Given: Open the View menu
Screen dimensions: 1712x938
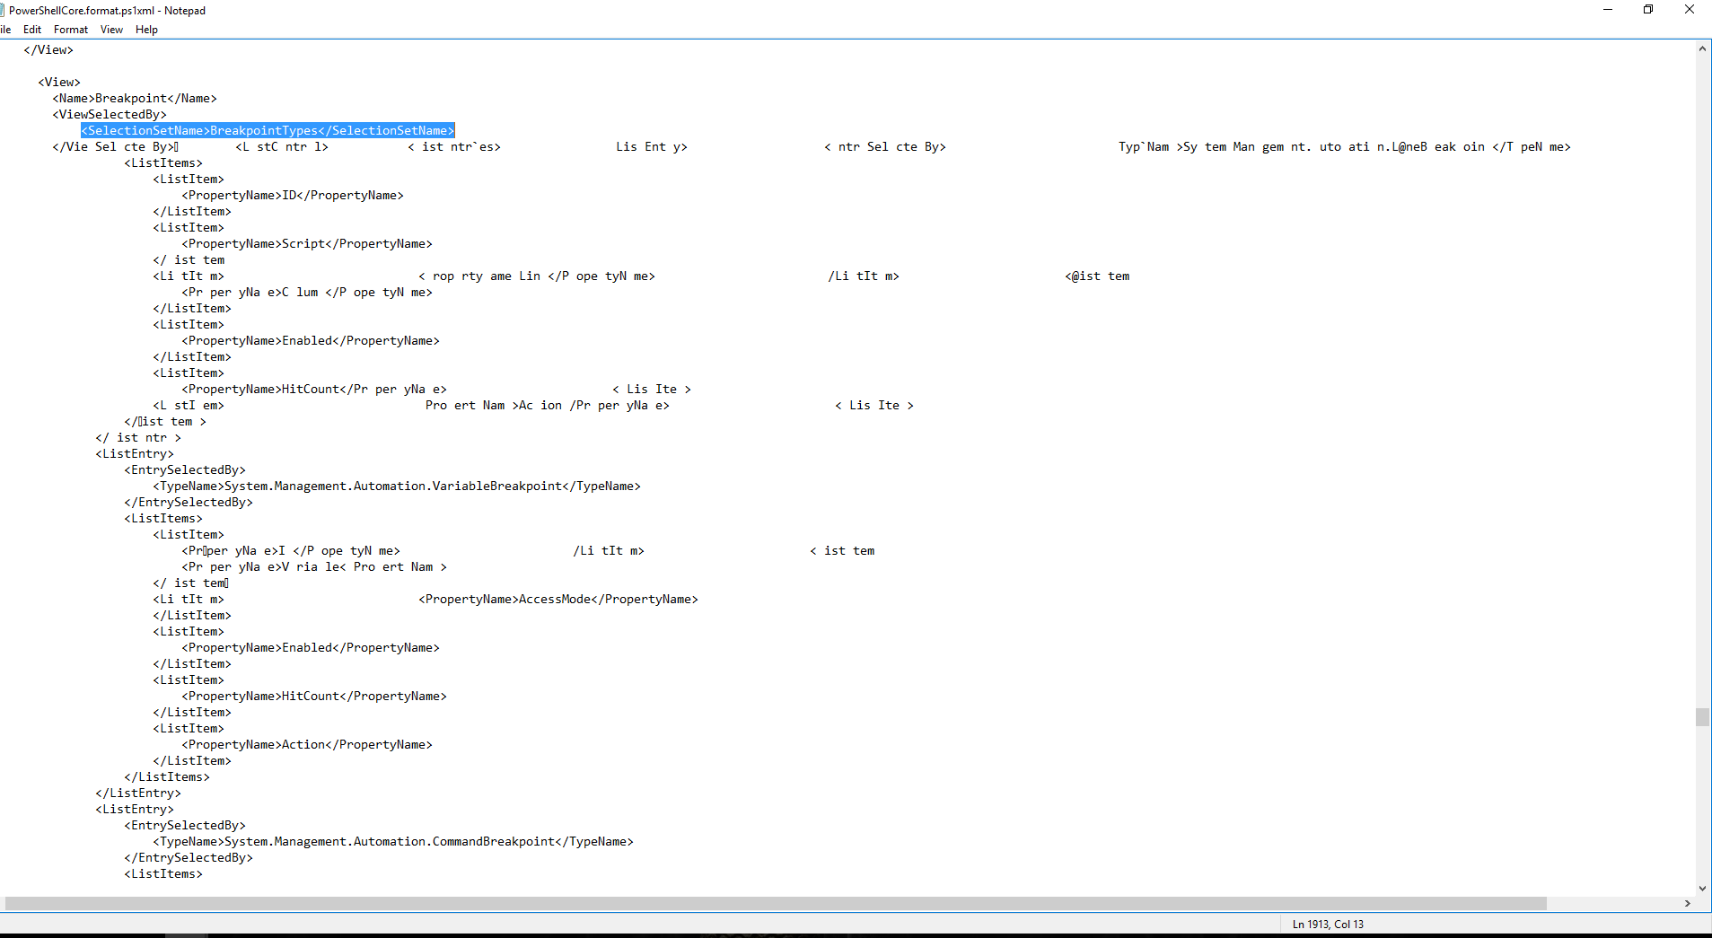Looking at the screenshot, I should click(x=110, y=29).
